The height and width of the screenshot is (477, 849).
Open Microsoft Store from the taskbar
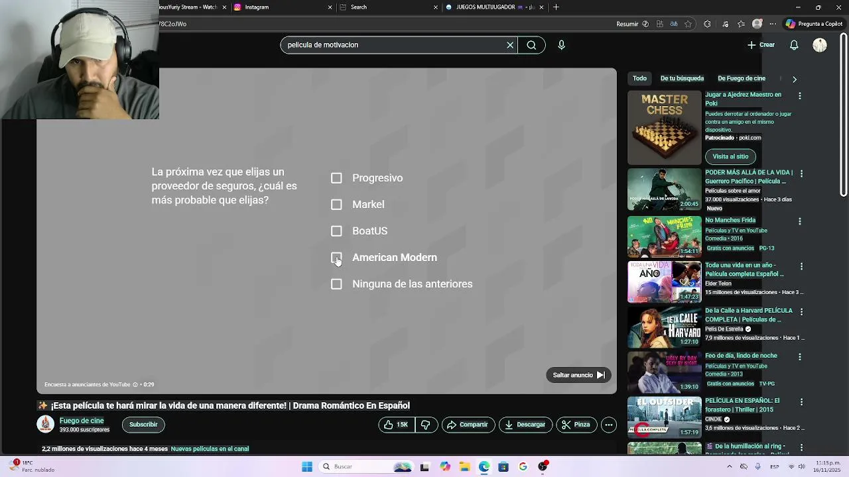(503, 466)
